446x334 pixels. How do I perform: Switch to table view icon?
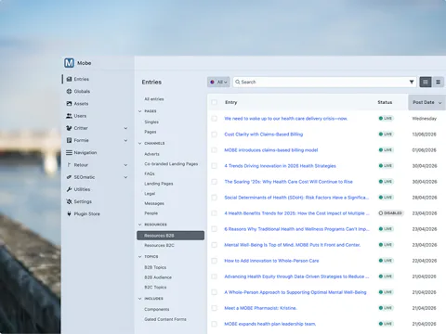point(426,82)
